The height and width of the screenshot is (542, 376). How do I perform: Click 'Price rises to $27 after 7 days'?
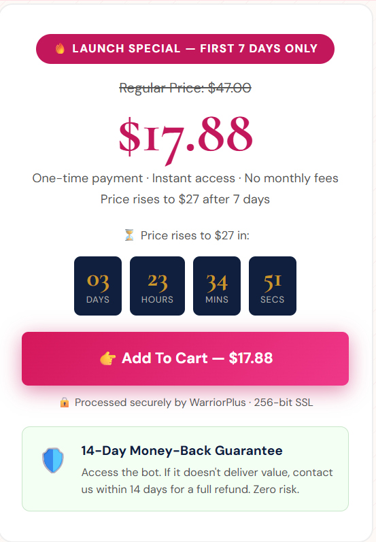click(x=185, y=199)
